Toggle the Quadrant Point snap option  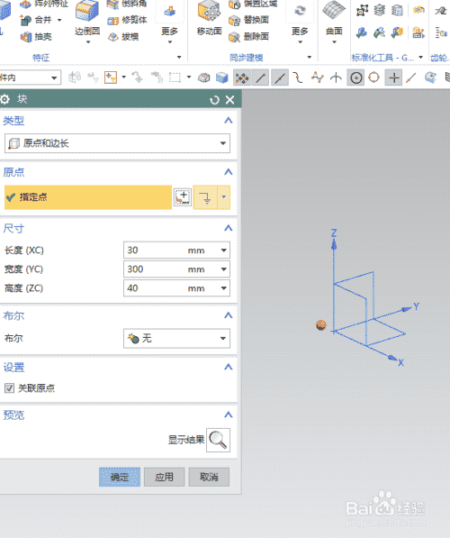tap(373, 78)
